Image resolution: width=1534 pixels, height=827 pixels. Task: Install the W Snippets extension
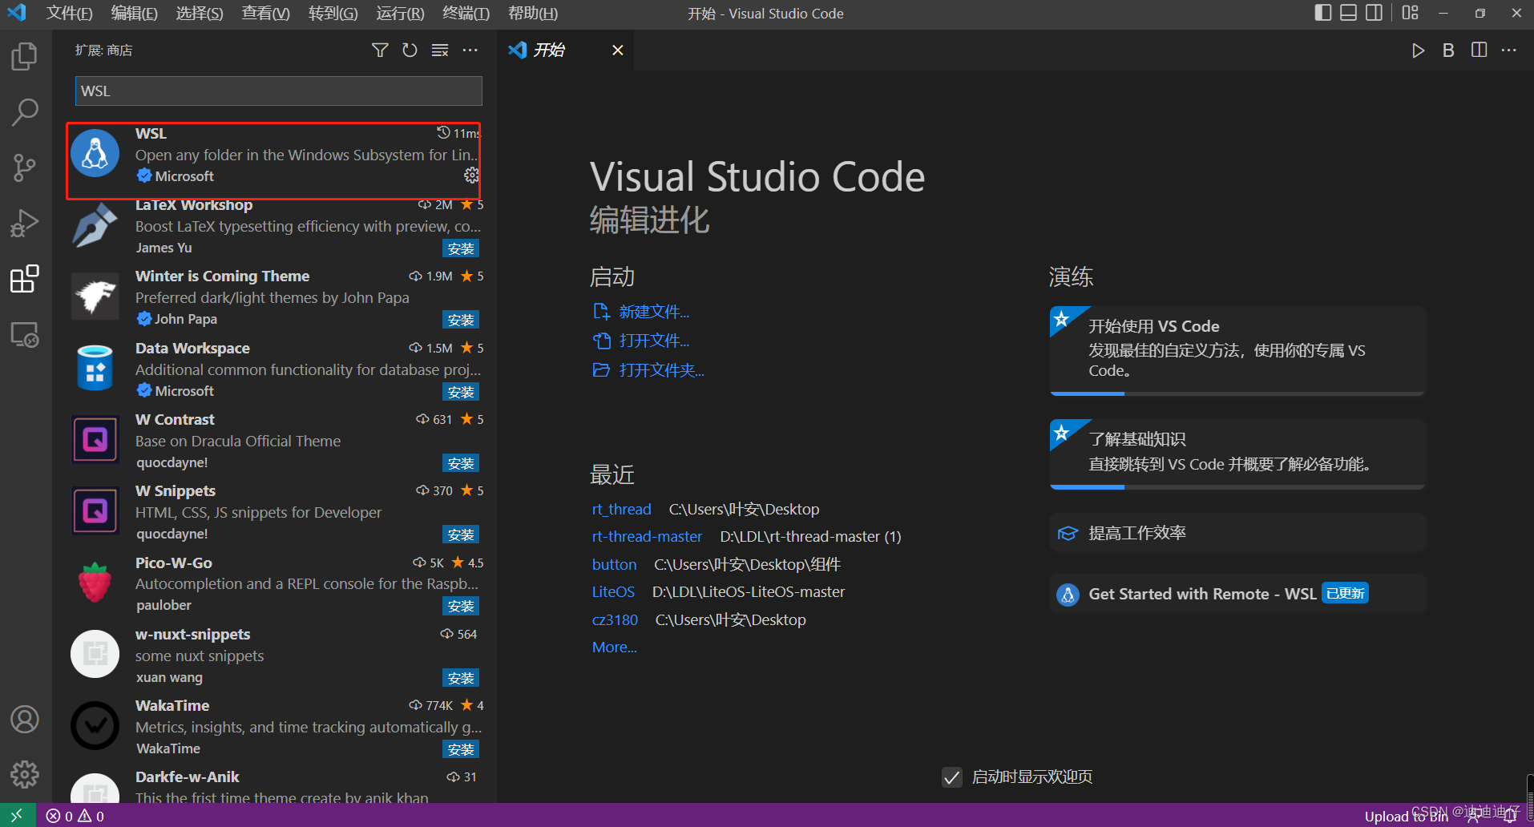[461, 535]
